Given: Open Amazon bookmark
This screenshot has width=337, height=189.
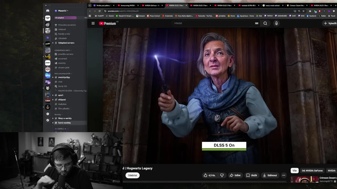Looking at the screenshot, I should (x=141, y=16).
